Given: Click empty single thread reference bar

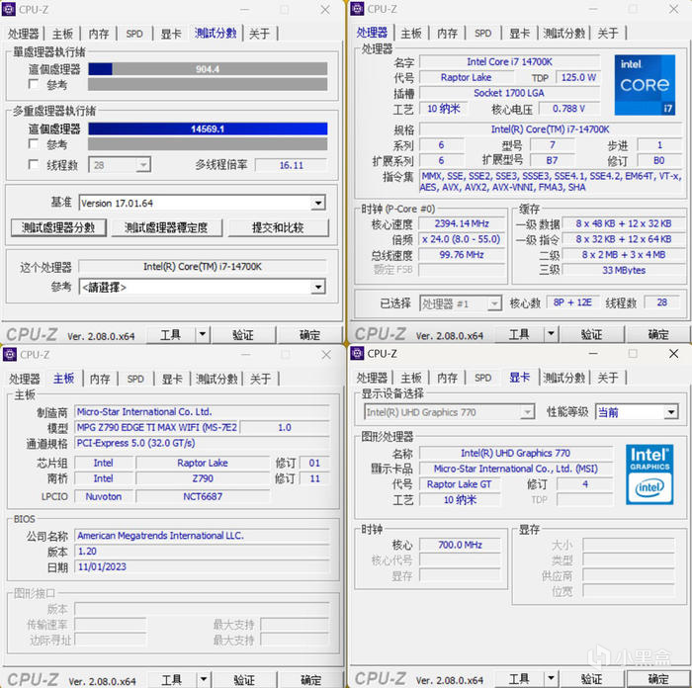Looking at the screenshot, I should [208, 84].
